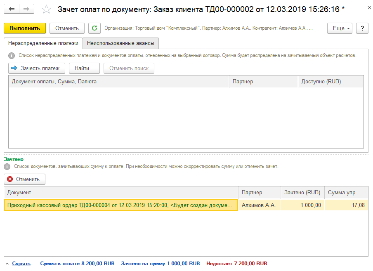This screenshot has height=271, width=373.
Task: Select the Нераспределенные платежи tab
Action: 43,43
